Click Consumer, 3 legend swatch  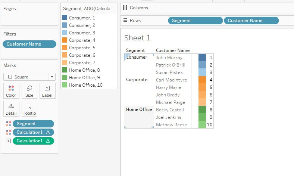65,33
